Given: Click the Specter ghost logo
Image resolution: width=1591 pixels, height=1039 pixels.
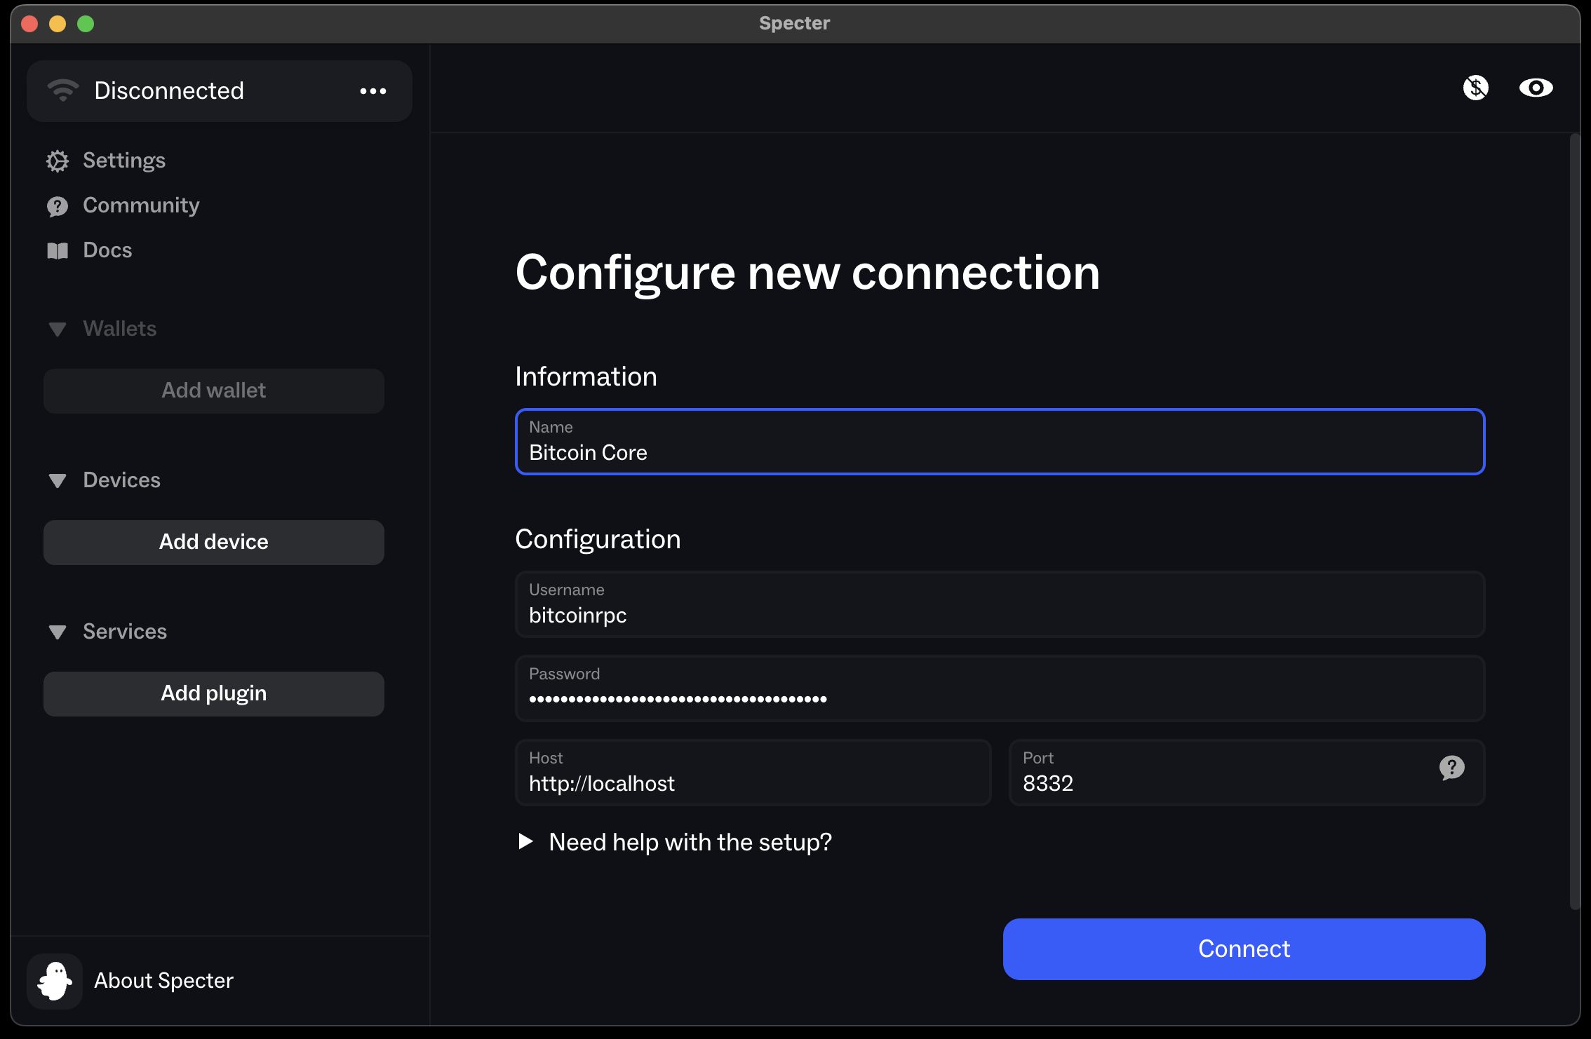Looking at the screenshot, I should 55,980.
